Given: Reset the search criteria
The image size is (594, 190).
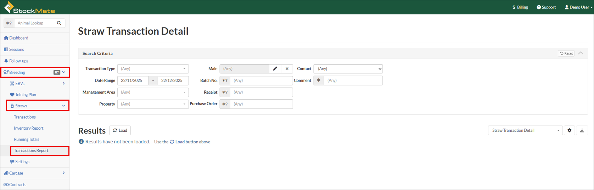Looking at the screenshot, I should 566,53.
